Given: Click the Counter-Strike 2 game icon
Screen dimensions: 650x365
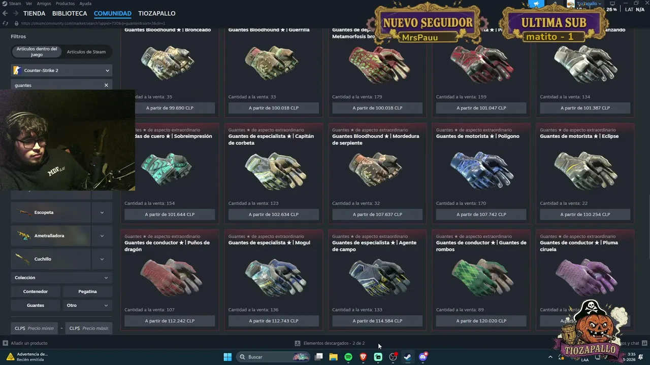Looking at the screenshot, I should pyautogui.click(x=17, y=70).
